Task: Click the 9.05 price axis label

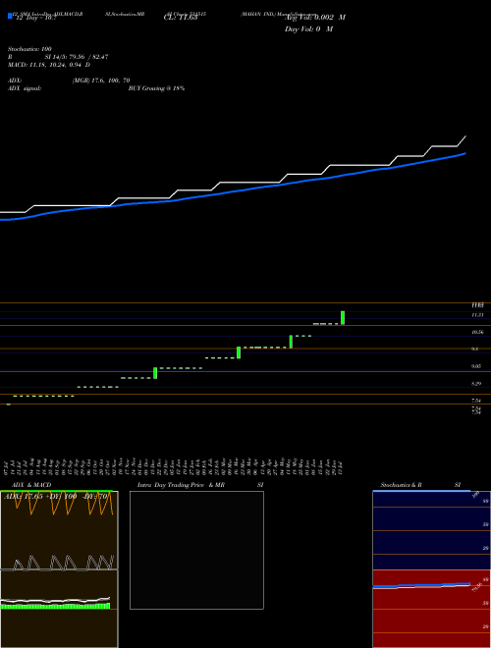Action: tap(476, 366)
